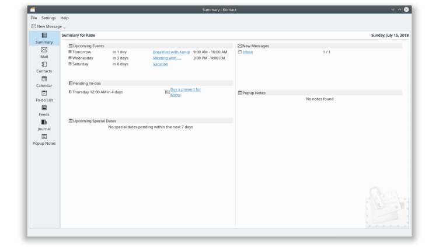Open the Help menu

point(64,18)
